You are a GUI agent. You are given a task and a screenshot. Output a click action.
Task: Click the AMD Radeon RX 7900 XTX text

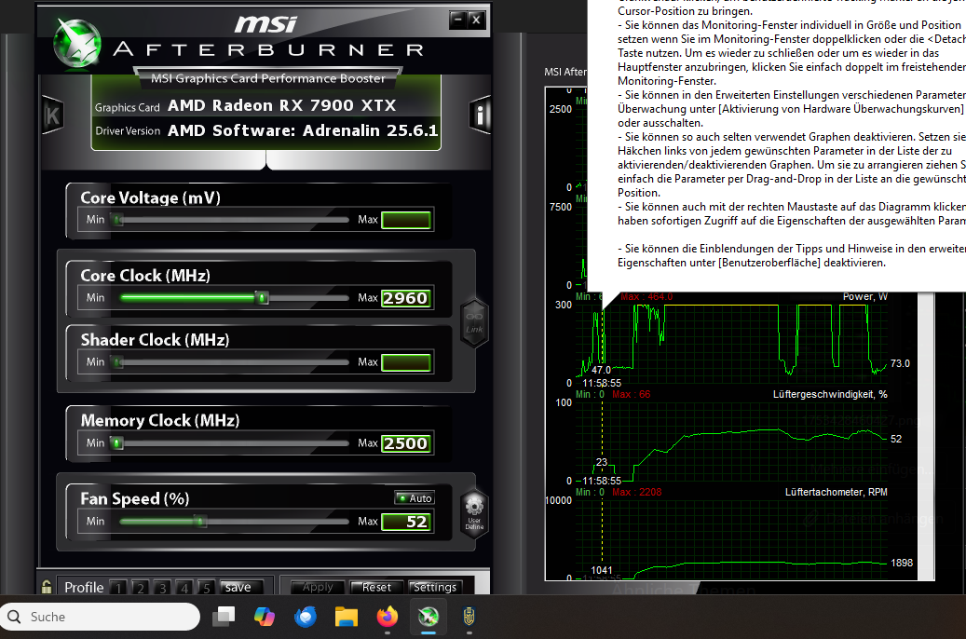[x=282, y=105]
